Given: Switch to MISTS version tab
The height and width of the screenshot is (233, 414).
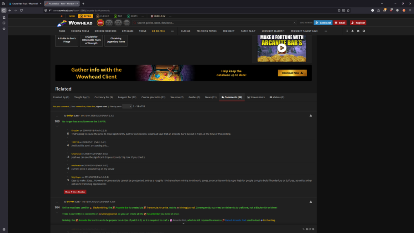Looking at the screenshot, I should click(x=132, y=16).
